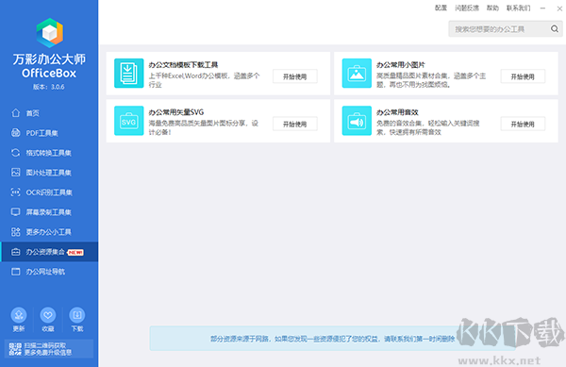Image resolution: width=566 pixels, height=367 pixels.
Task: Open the 首页 home page
Action: tap(49, 113)
